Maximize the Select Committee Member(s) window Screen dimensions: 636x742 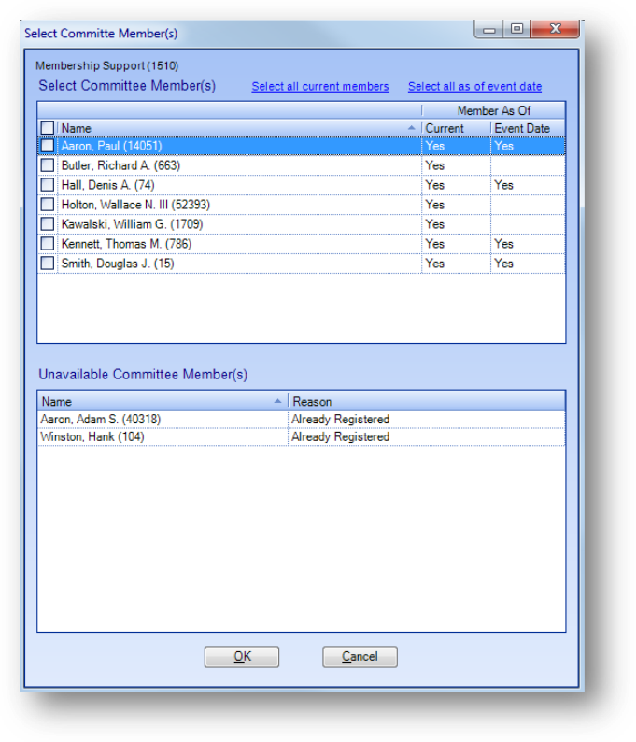(516, 30)
